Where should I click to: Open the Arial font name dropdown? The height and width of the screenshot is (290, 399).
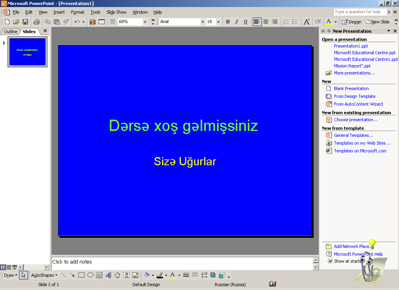[x=203, y=22]
